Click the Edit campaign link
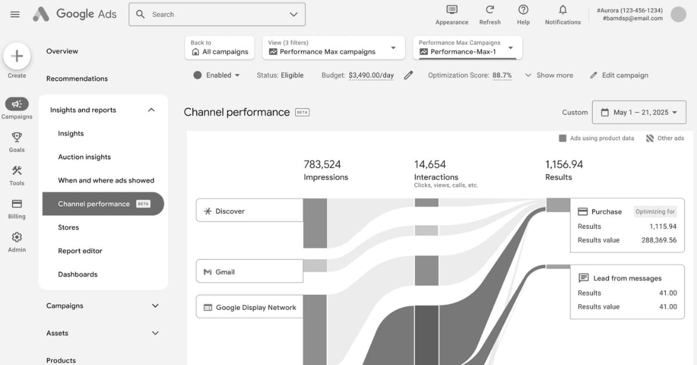The height and width of the screenshot is (365, 697). pos(625,75)
